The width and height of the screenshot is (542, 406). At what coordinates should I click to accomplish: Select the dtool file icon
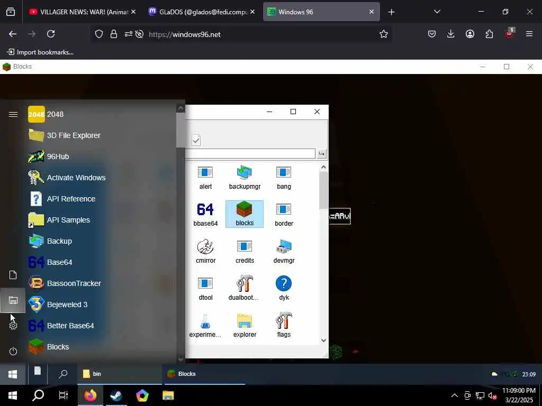[x=205, y=289]
